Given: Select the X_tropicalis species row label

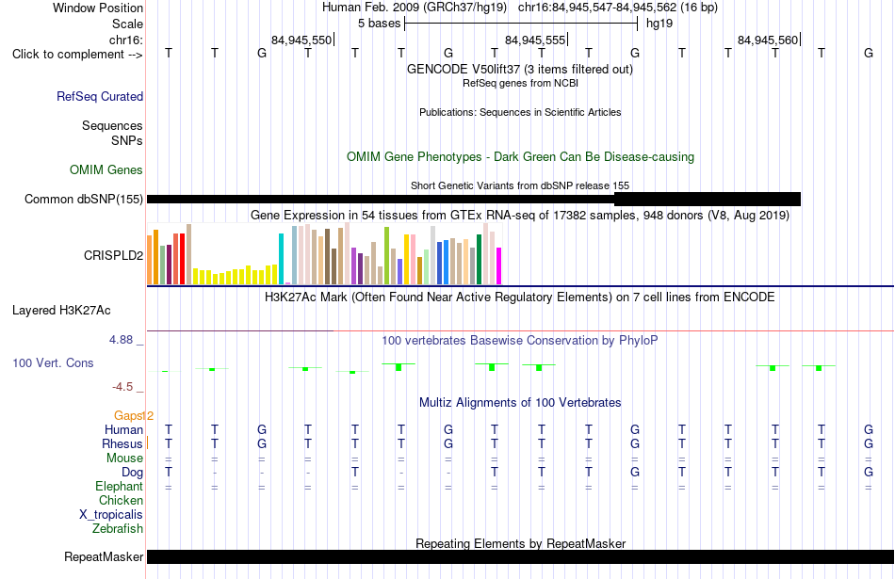Looking at the screenshot, I should pos(111,515).
